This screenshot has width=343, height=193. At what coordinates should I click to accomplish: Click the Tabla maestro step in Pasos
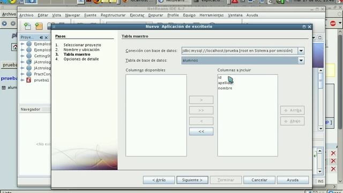(77, 54)
